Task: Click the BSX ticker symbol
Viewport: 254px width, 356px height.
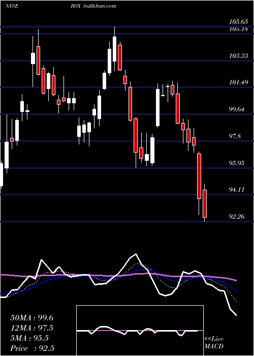Action: pos(76,6)
